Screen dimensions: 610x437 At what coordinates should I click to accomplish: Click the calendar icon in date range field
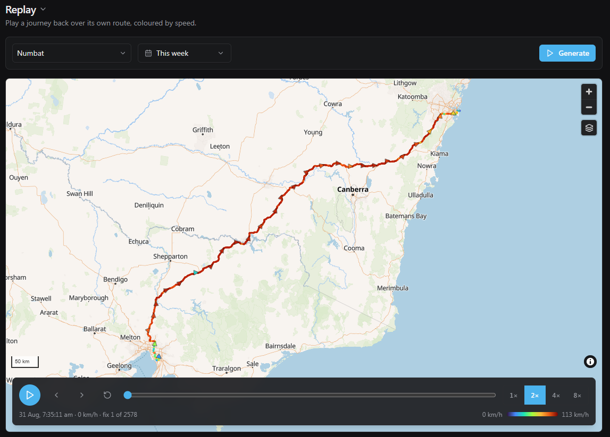148,53
